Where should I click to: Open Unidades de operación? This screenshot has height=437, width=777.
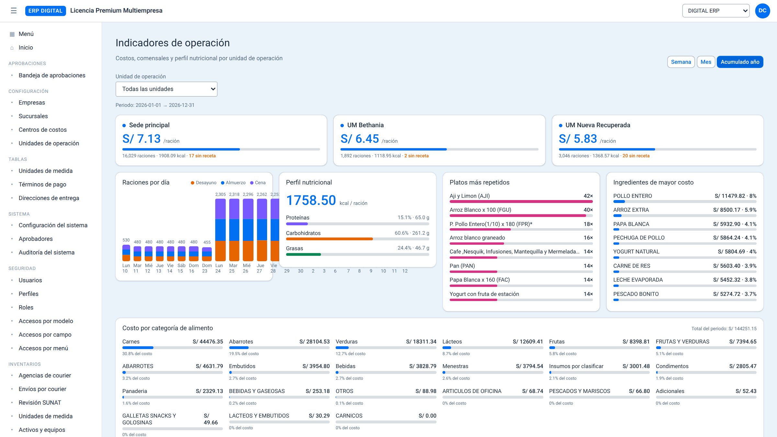pyautogui.click(x=49, y=143)
